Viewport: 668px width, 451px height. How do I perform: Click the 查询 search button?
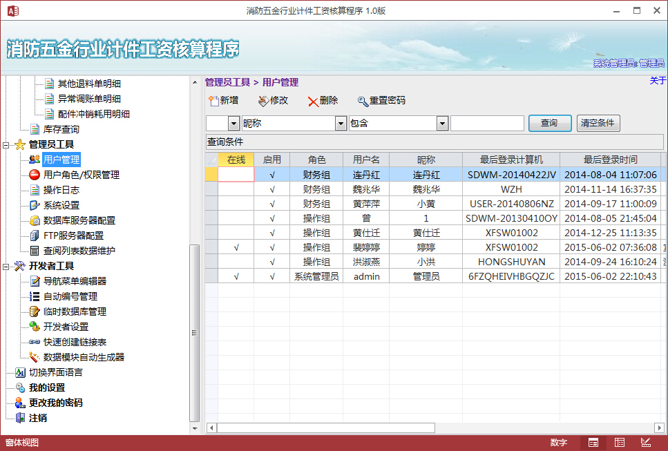coord(550,123)
